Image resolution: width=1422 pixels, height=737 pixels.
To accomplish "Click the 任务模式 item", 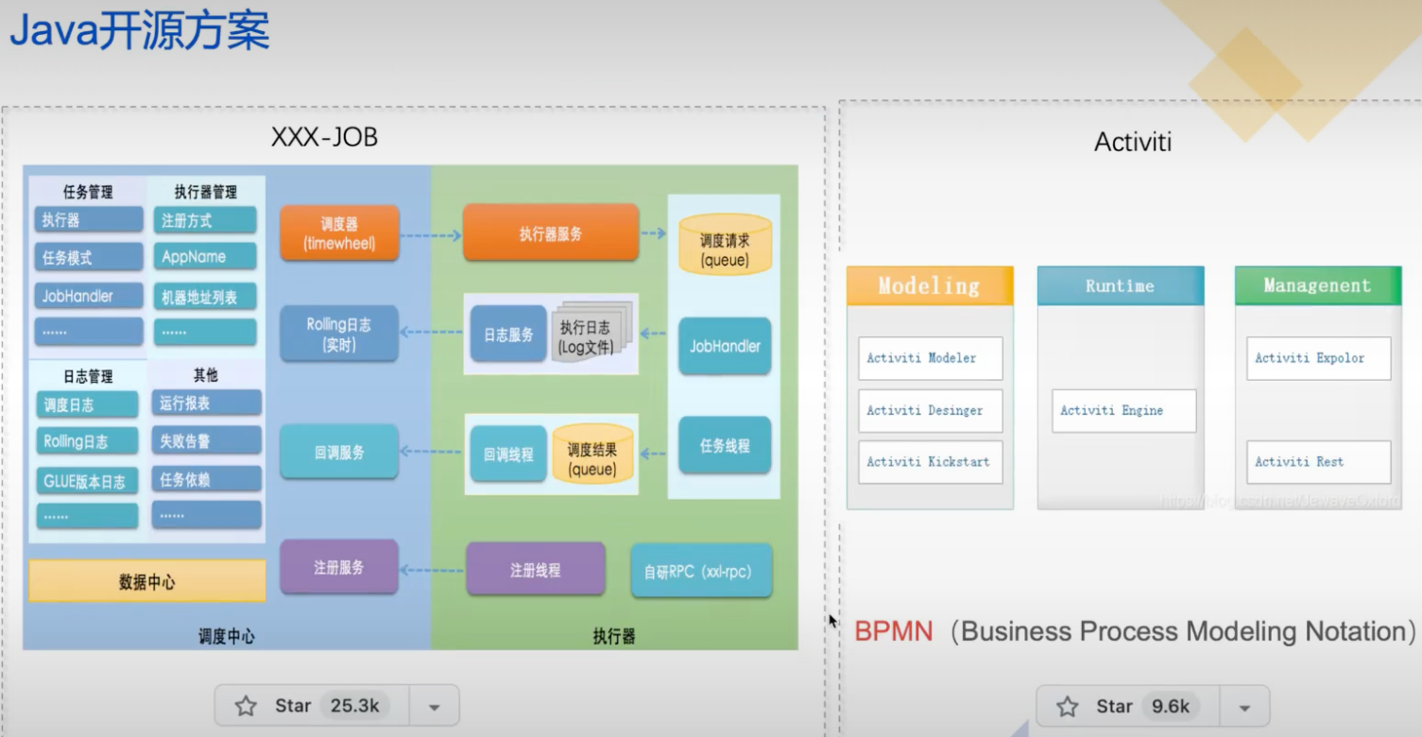I will (x=89, y=257).
